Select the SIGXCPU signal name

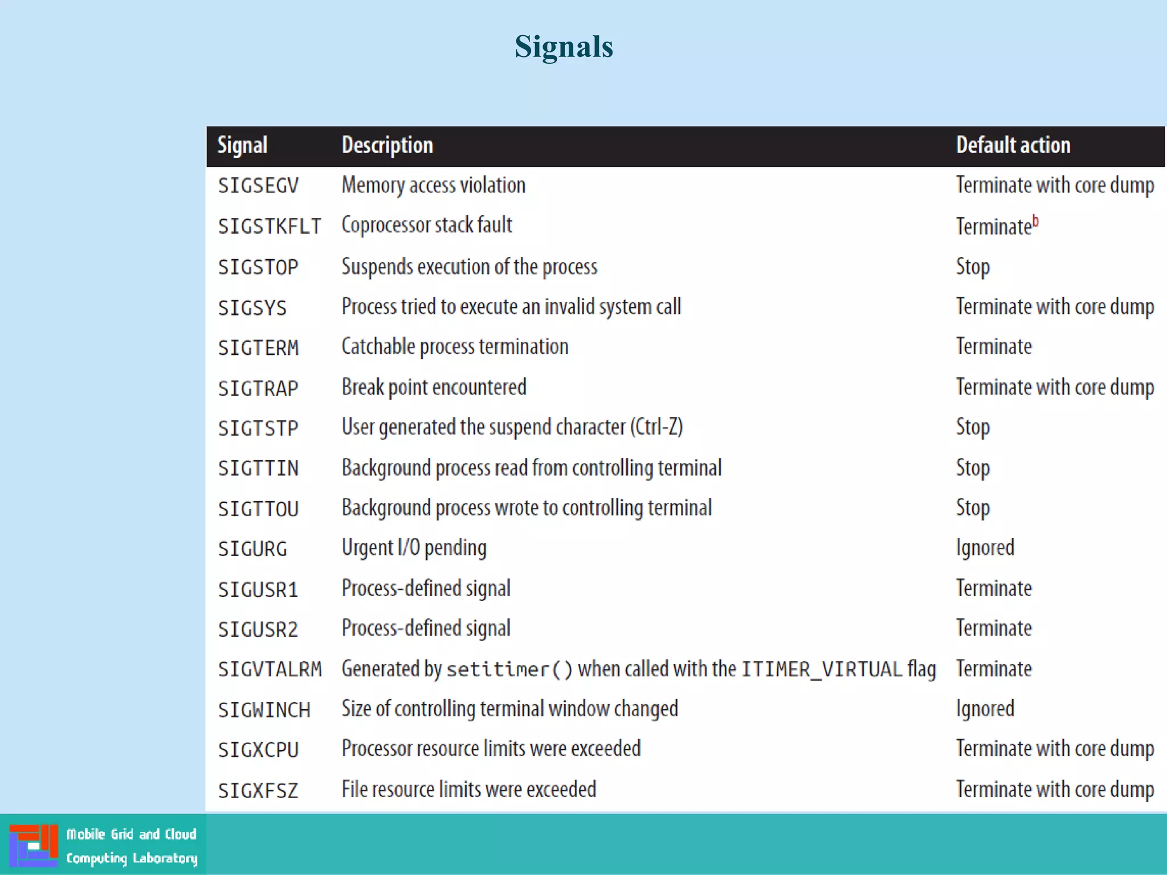pyautogui.click(x=258, y=750)
